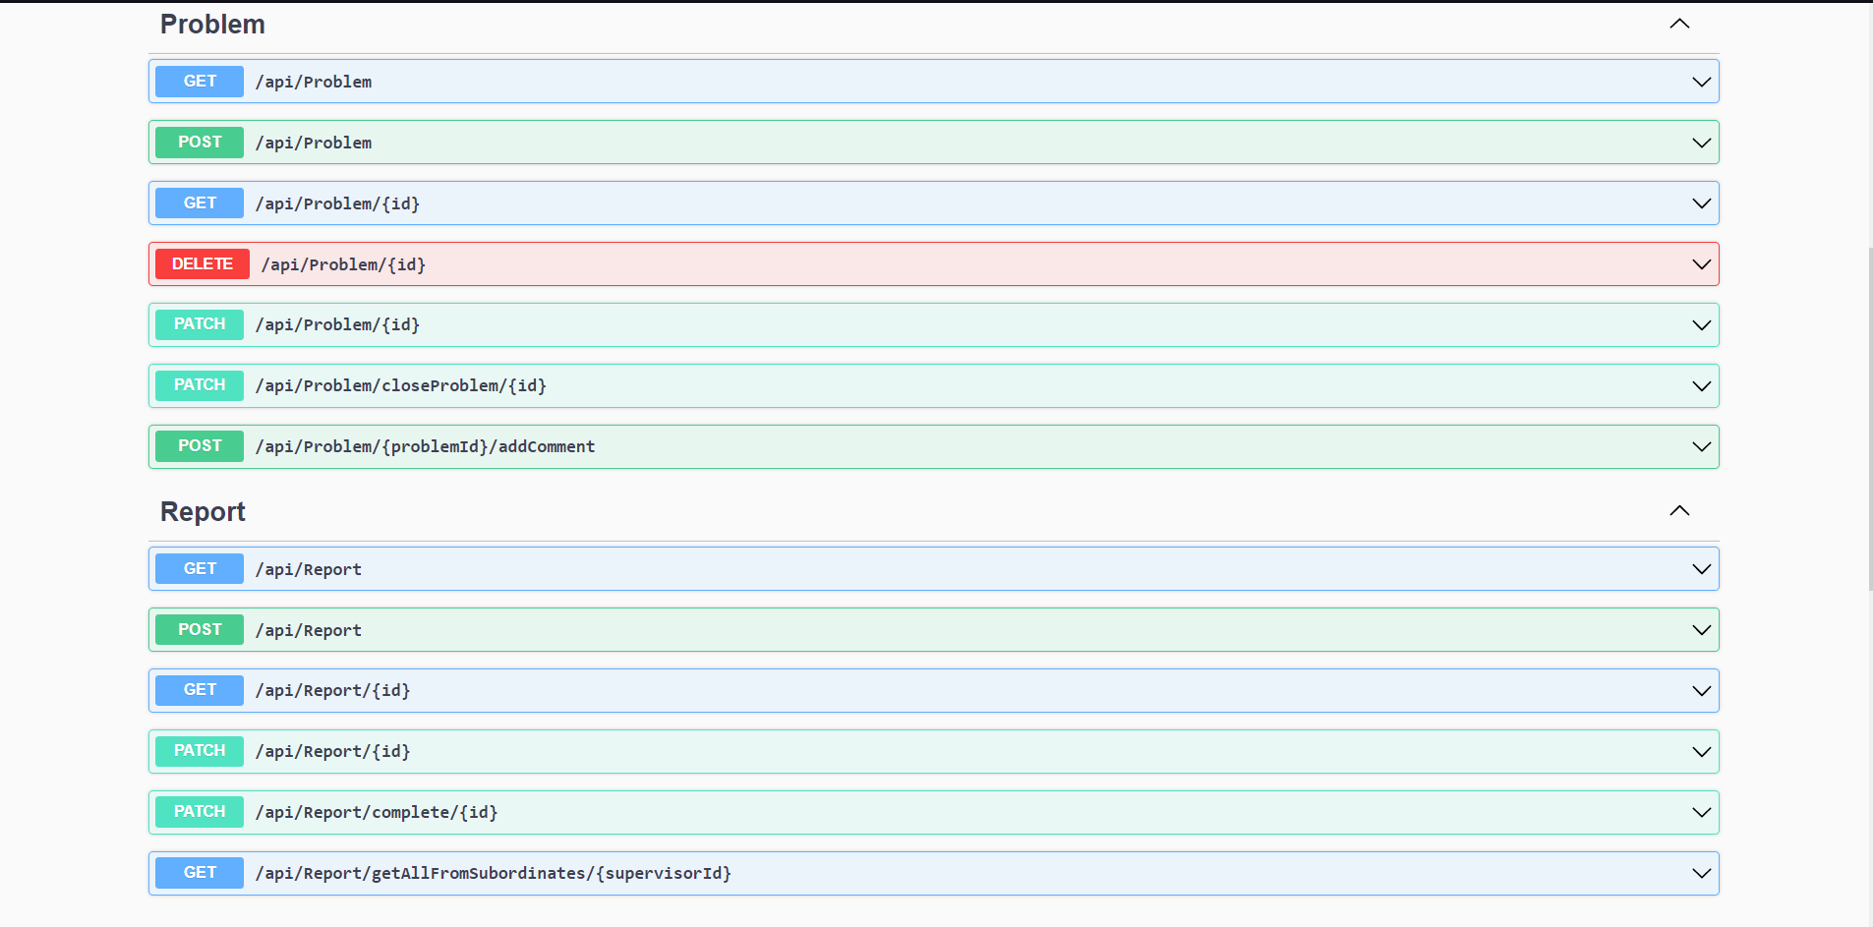Click GET badge for /api/Problem/{id}

coord(200,203)
